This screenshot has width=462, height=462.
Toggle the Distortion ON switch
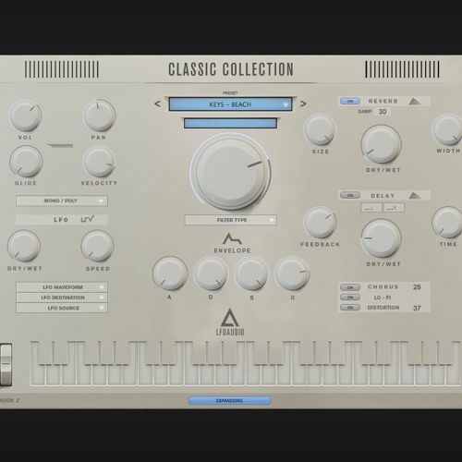click(350, 308)
